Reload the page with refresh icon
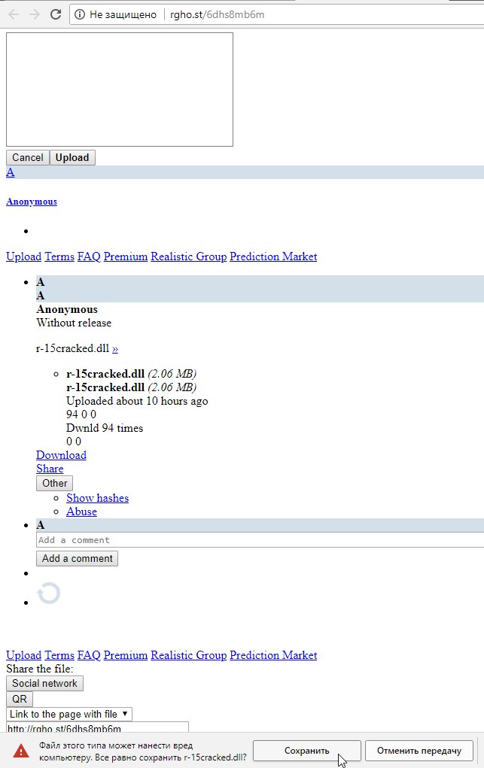This screenshot has width=484, height=768. tap(56, 14)
